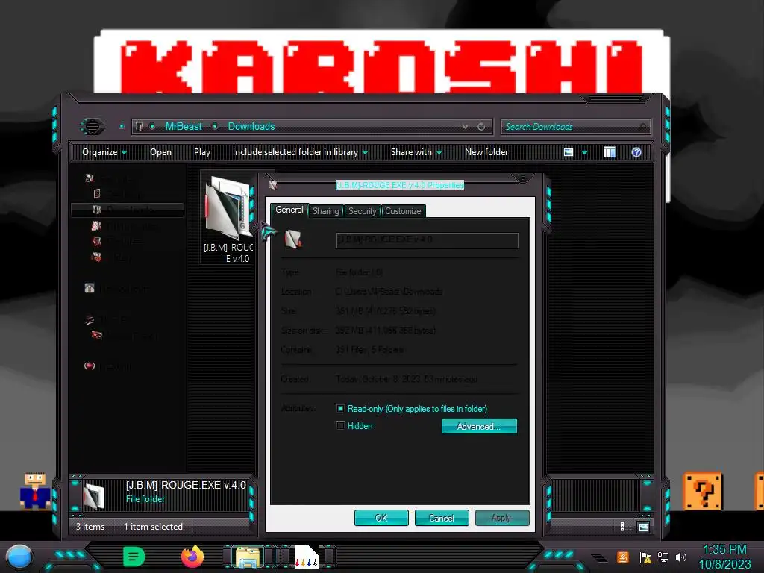Click 'File folder' label in details pane

coord(145,499)
